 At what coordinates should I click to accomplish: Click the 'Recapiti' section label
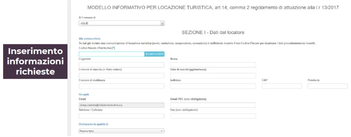coord(84,94)
